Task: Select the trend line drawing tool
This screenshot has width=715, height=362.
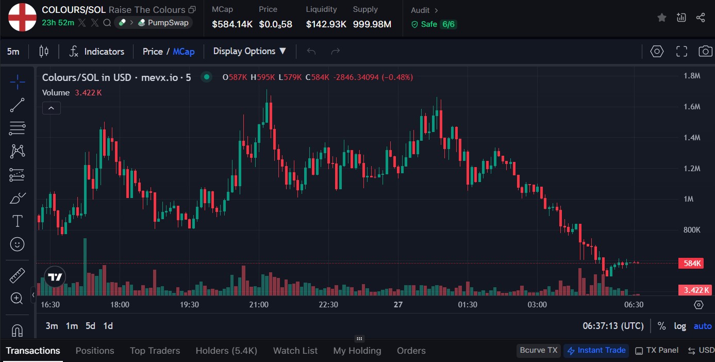Action: pyautogui.click(x=18, y=105)
